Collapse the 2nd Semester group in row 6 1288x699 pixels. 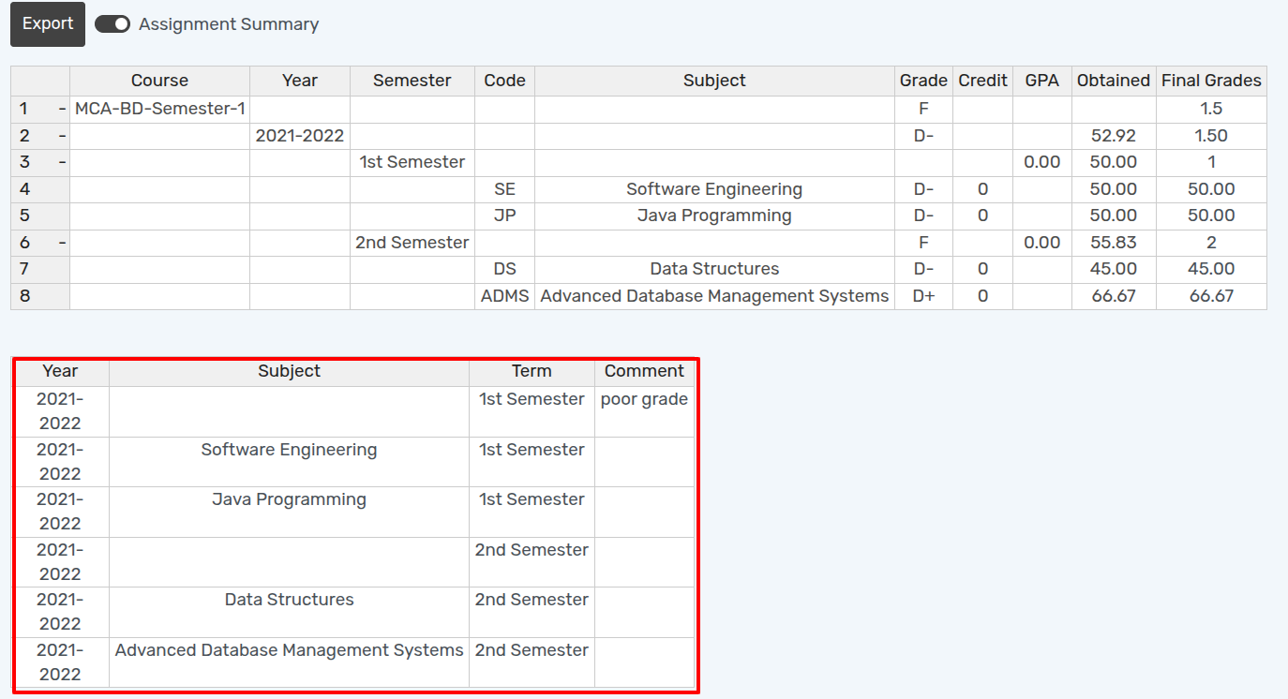tap(62, 243)
